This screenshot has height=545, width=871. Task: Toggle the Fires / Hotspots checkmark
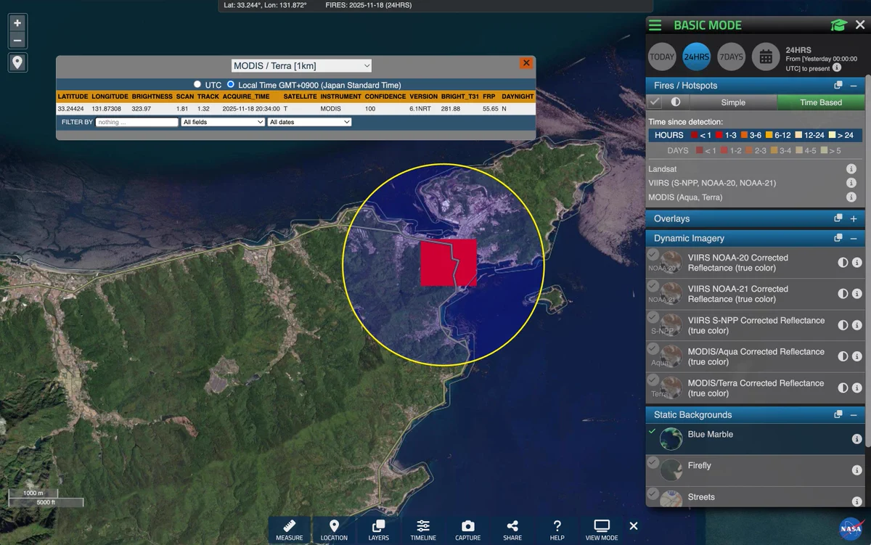coord(655,102)
